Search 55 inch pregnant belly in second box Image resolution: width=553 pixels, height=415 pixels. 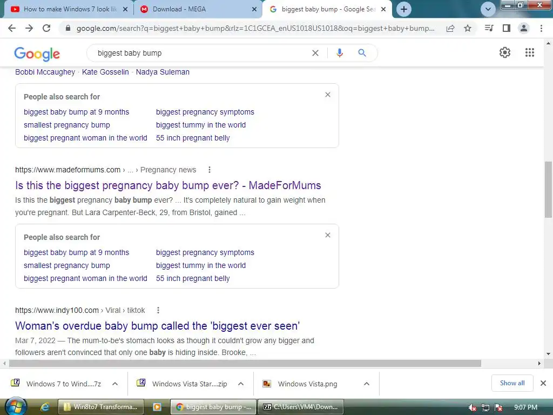coord(193,278)
